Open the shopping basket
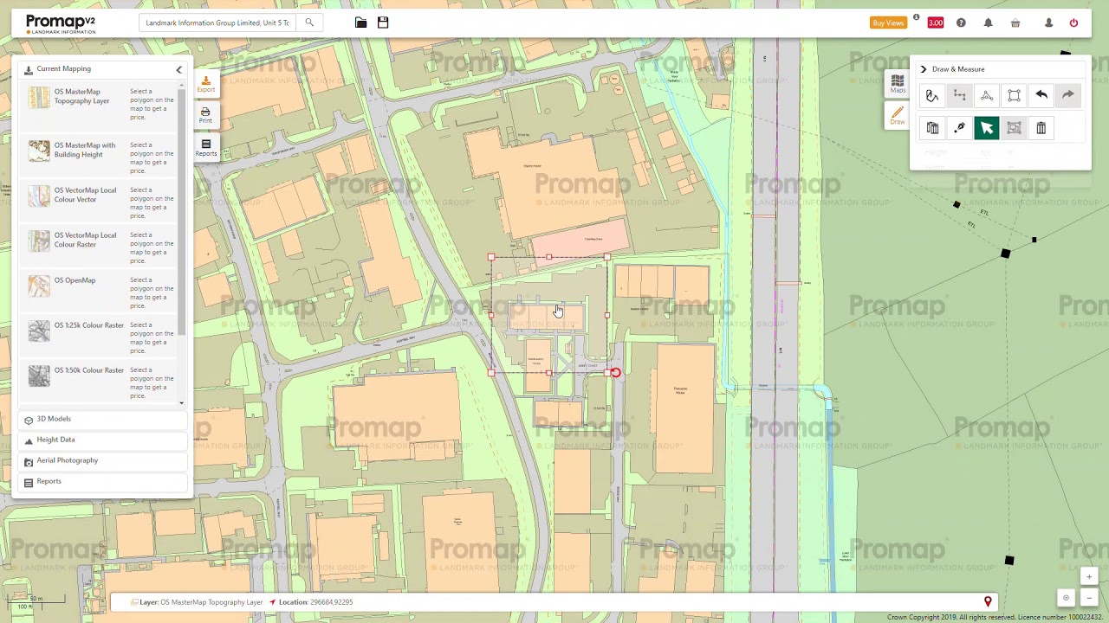The width and height of the screenshot is (1109, 623). coord(1015,22)
